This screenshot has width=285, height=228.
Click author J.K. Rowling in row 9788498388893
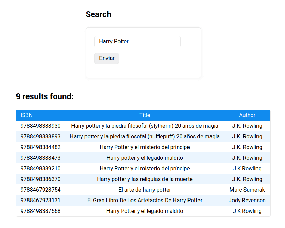pos(247,136)
